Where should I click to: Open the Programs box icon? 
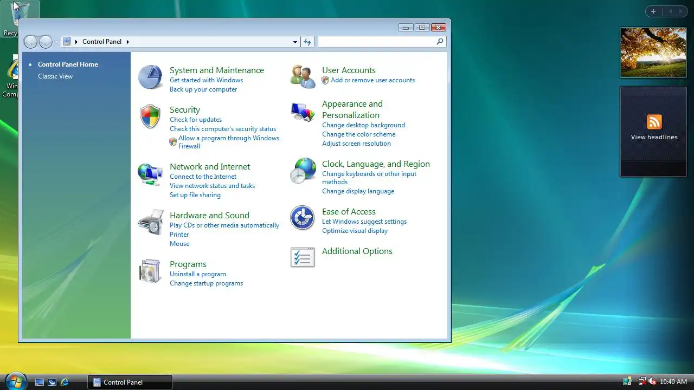pyautogui.click(x=150, y=271)
